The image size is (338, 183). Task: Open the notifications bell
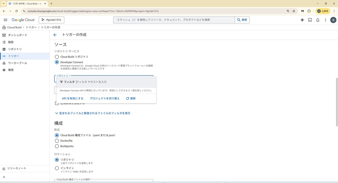pos(318,20)
